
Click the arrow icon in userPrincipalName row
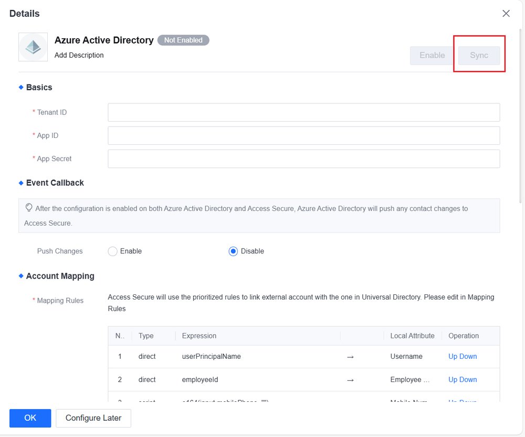tap(350, 357)
